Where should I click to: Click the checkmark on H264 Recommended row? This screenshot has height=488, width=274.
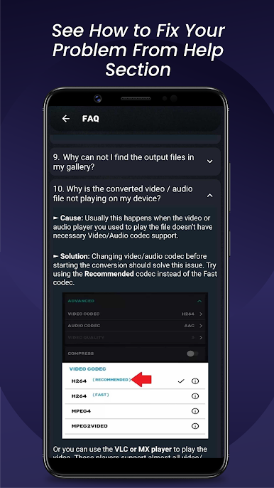tap(181, 381)
